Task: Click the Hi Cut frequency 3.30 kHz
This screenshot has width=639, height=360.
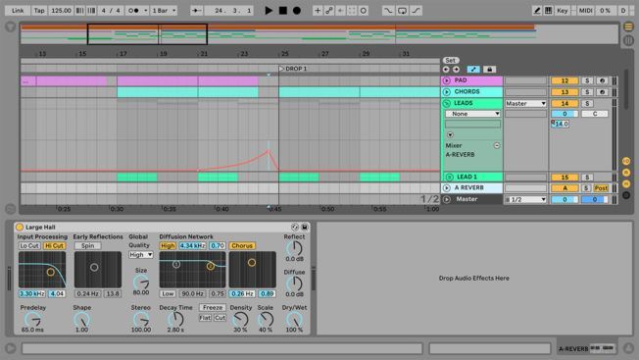Action: (31, 293)
